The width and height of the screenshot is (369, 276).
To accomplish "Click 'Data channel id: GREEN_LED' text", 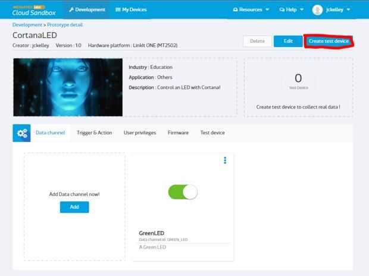I will (x=163, y=240).
